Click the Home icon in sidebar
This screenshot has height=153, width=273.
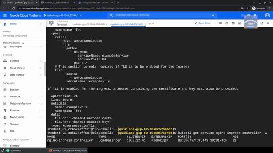[x=5, y=24]
